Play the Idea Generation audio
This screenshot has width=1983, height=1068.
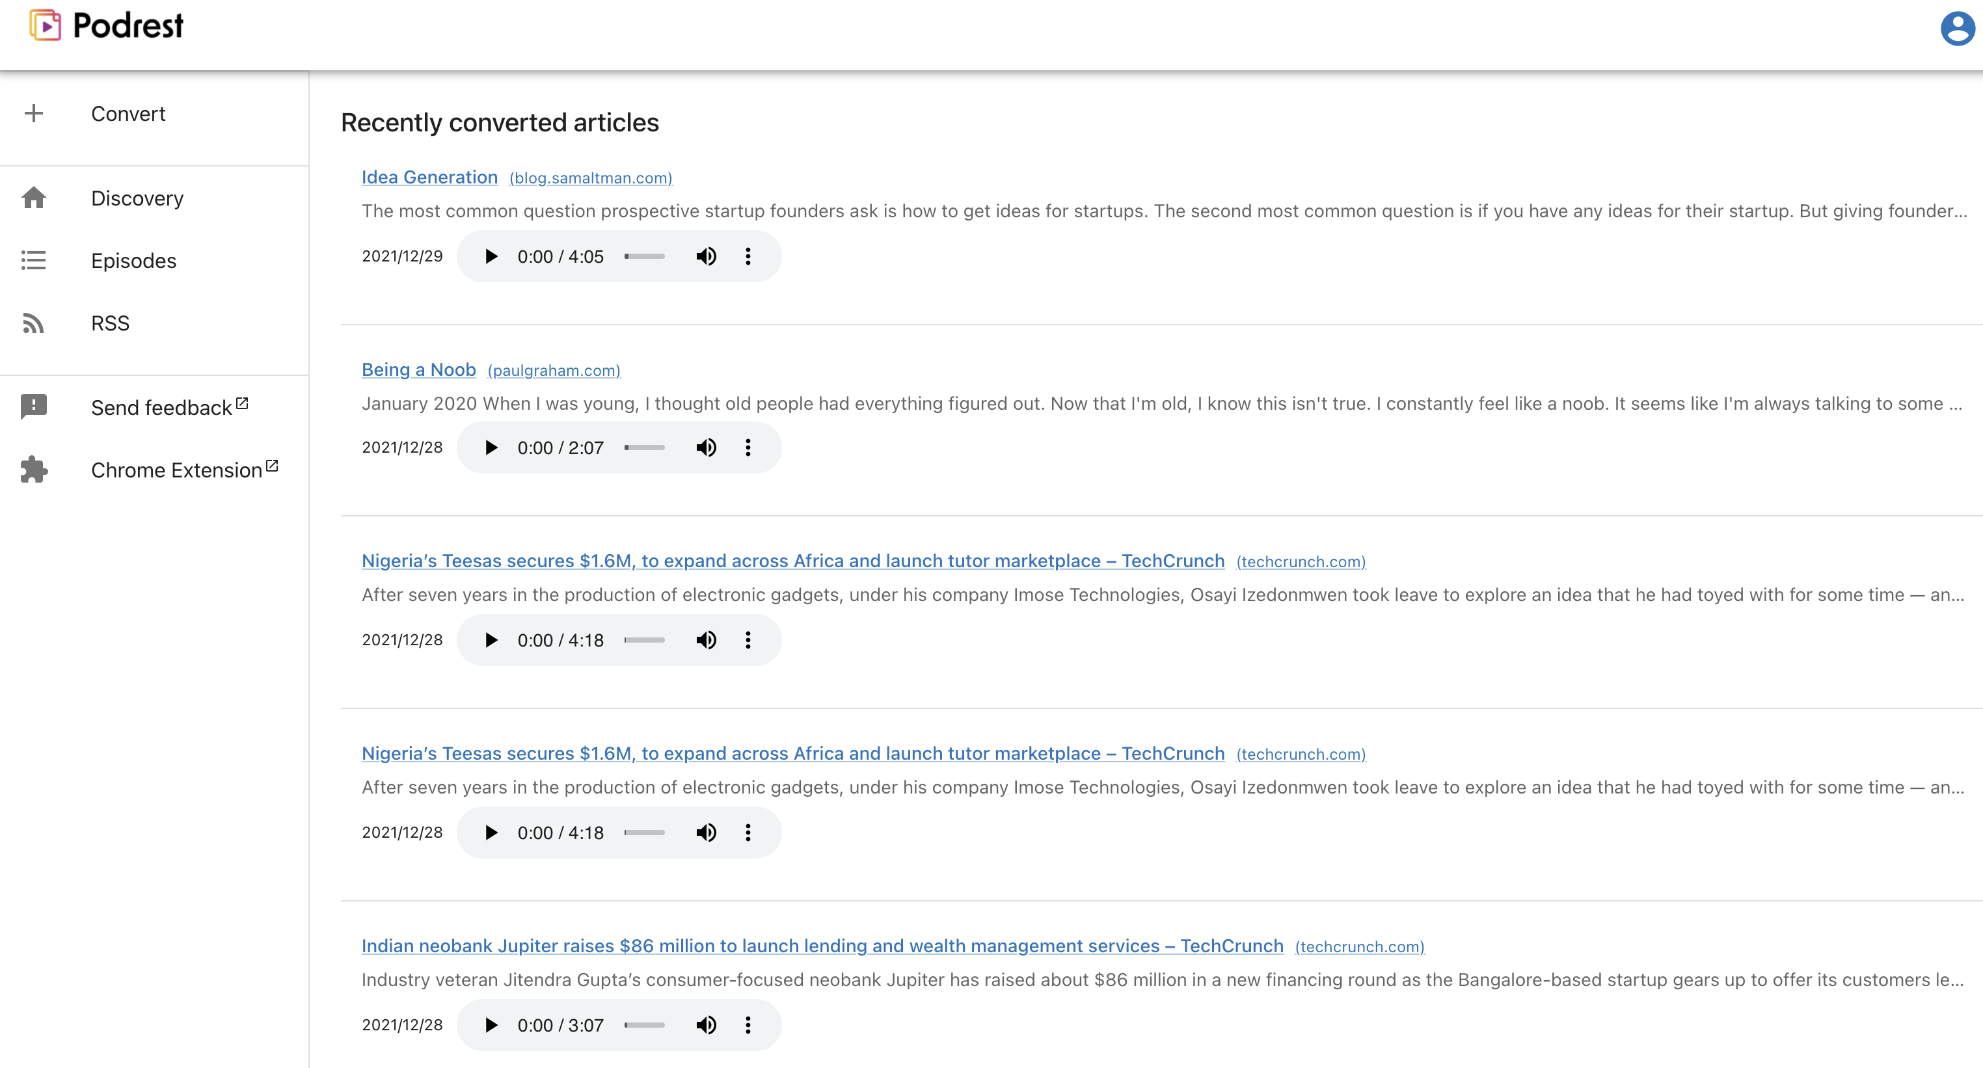pos(491,256)
